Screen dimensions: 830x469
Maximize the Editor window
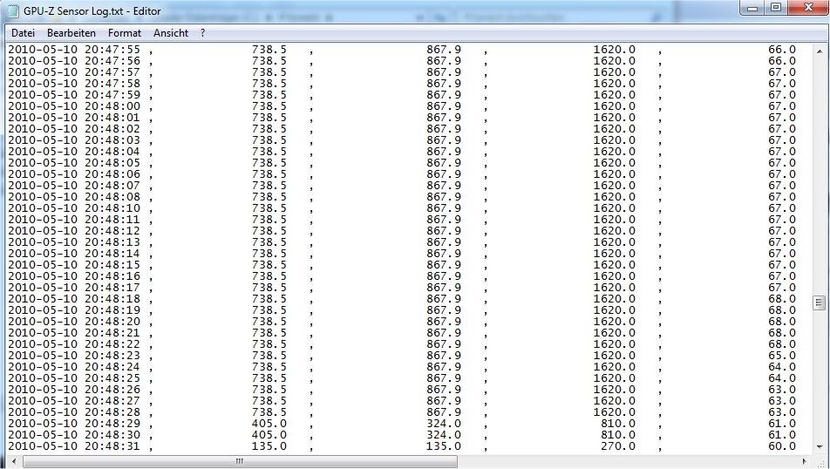click(775, 8)
